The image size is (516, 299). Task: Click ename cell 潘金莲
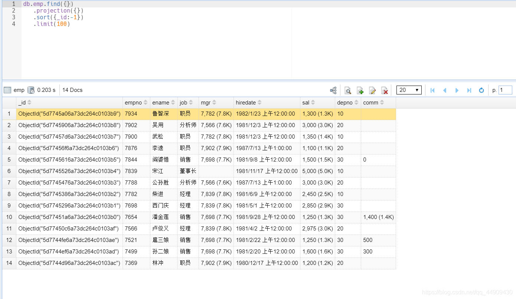click(164, 217)
